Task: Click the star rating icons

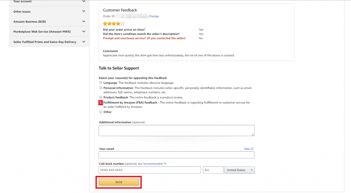Action: pyautogui.click(x=114, y=24)
